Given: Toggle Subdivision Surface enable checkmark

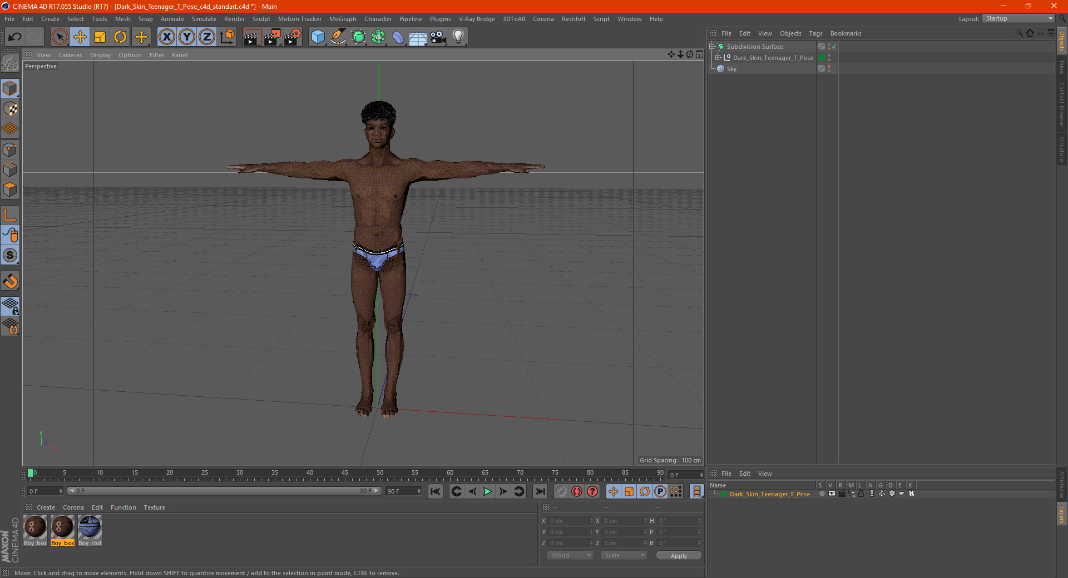Looking at the screenshot, I should (834, 47).
